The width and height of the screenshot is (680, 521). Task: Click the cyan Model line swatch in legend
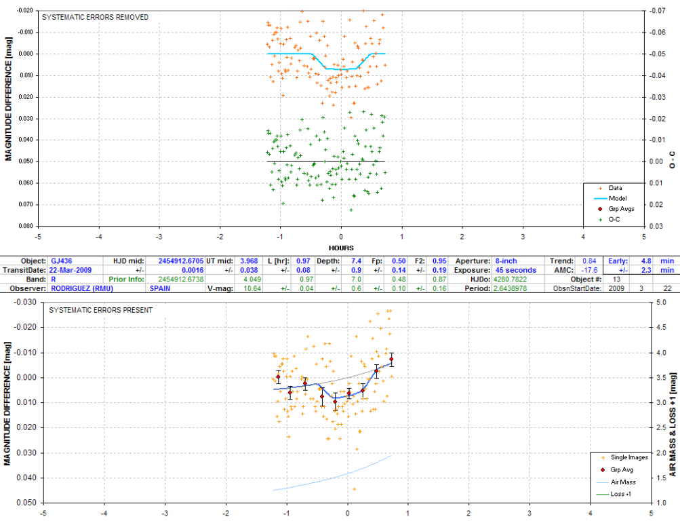[596, 198]
